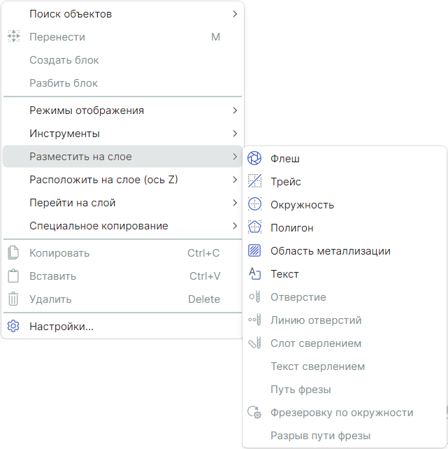Click the Текст tool icon
Image resolution: width=448 pixels, height=449 pixels.
[255, 274]
